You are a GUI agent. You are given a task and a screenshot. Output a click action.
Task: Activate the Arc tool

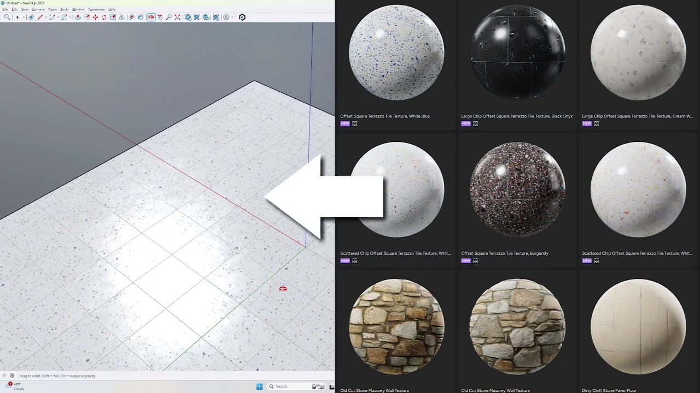pyautogui.click(x=52, y=17)
